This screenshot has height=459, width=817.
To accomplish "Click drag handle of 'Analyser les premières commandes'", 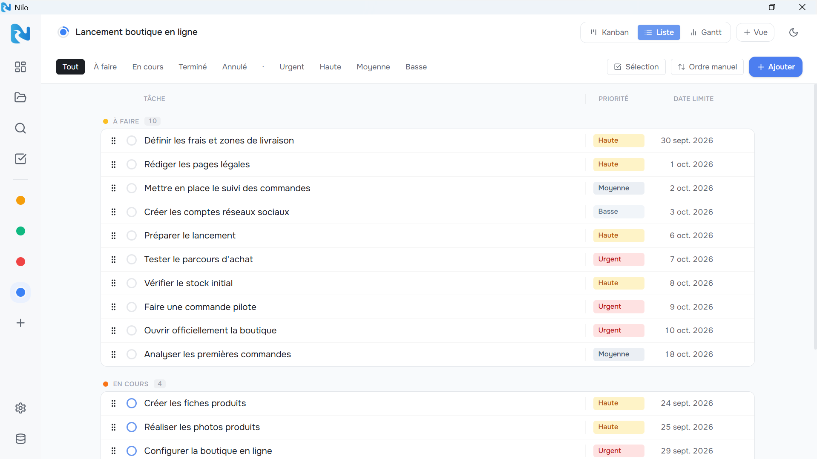I will point(113,354).
